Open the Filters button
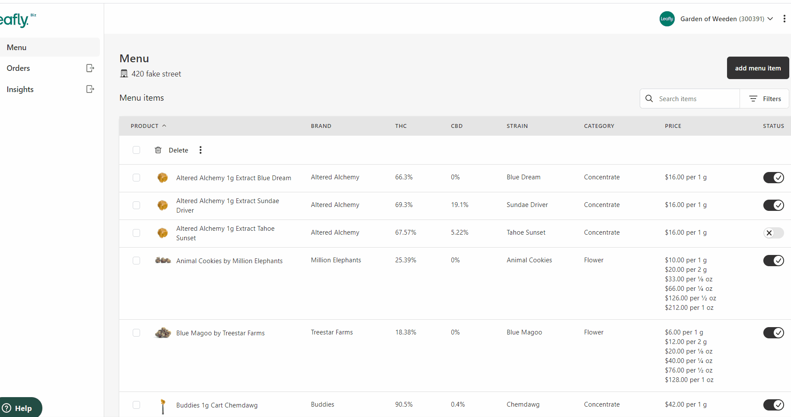This screenshot has height=417, width=791. 764,99
